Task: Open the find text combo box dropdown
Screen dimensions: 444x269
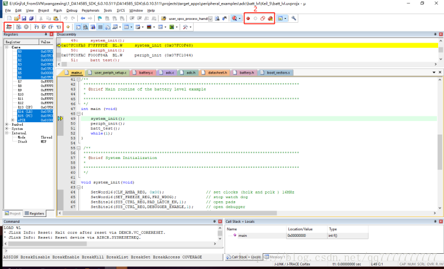Action: [211, 19]
